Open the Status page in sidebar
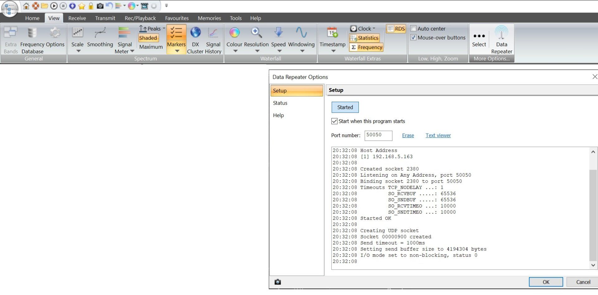Image resolution: width=598 pixels, height=295 pixels. tap(280, 103)
